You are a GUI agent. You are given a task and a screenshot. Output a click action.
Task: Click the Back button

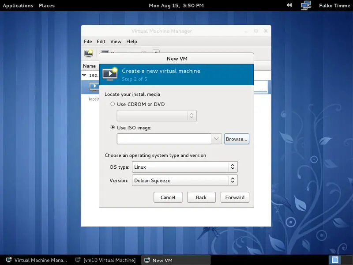point(201,197)
